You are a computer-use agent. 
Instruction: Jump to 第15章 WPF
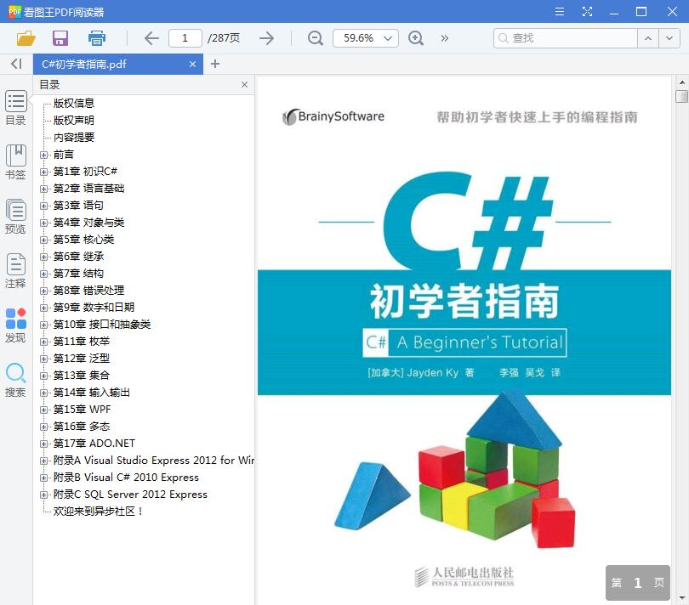tap(83, 410)
